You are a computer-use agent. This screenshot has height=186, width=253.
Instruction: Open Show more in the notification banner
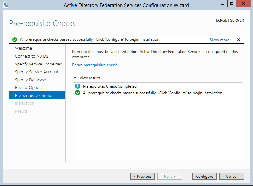coord(219,40)
